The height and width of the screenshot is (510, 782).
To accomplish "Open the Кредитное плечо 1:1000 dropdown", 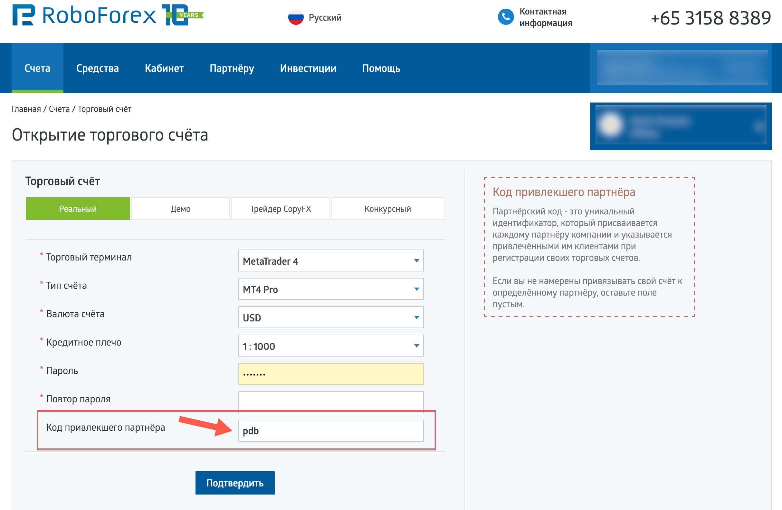I will (x=331, y=346).
